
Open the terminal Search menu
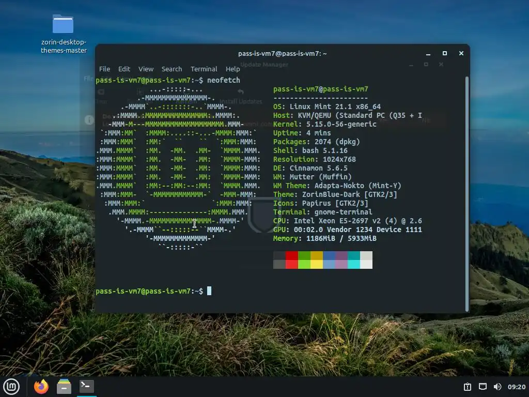172,69
